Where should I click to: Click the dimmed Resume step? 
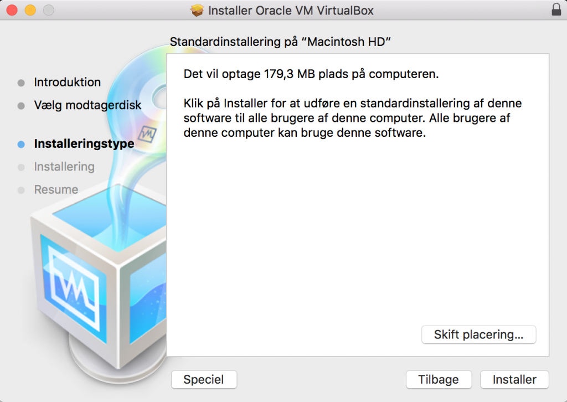[x=56, y=190]
